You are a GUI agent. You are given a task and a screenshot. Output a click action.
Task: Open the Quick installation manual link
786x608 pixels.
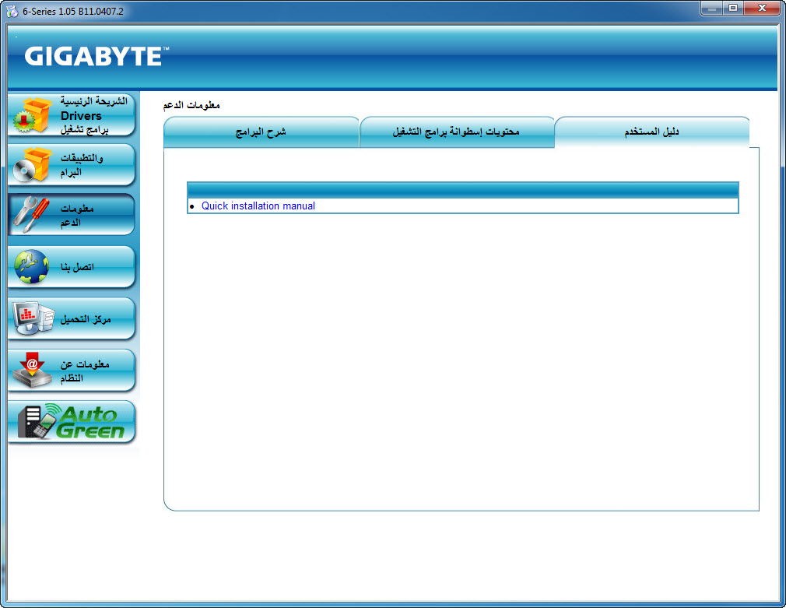coord(258,206)
